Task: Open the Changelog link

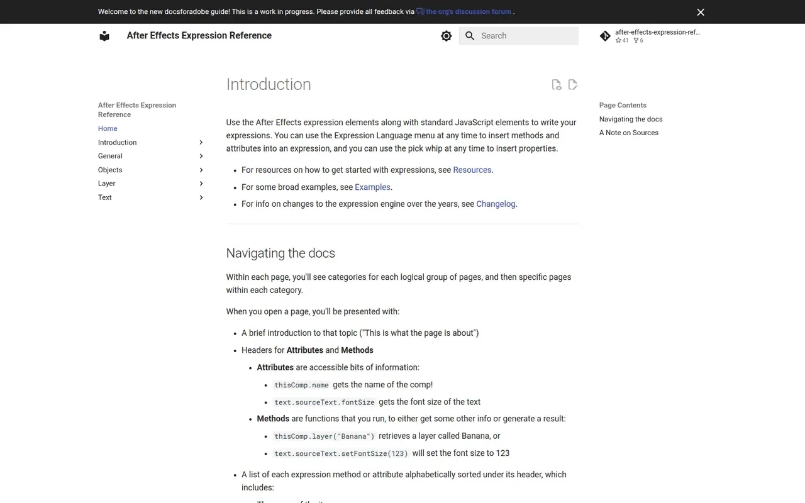Action: 496,204
